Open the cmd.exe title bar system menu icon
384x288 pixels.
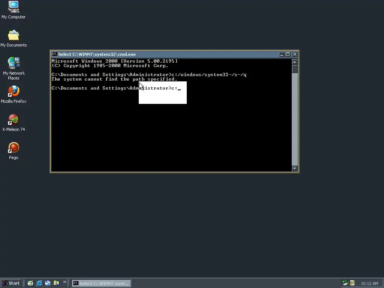coord(55,54)
